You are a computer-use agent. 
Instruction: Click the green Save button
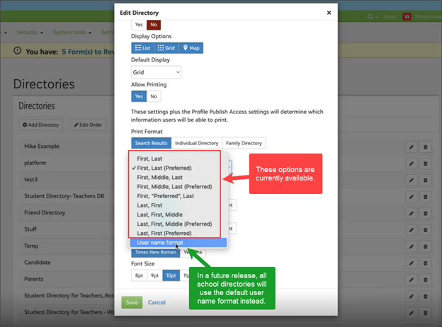(132, 302)
